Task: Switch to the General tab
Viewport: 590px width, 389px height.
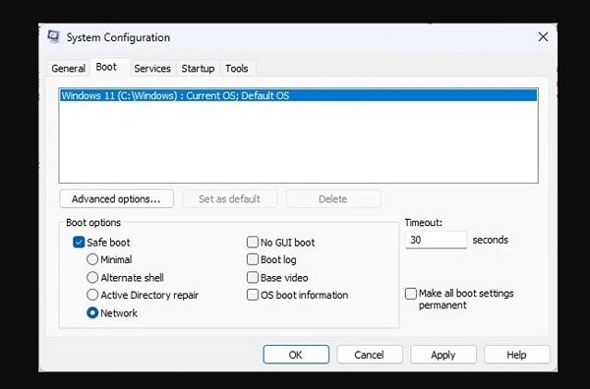Action: tap(69, 69)
